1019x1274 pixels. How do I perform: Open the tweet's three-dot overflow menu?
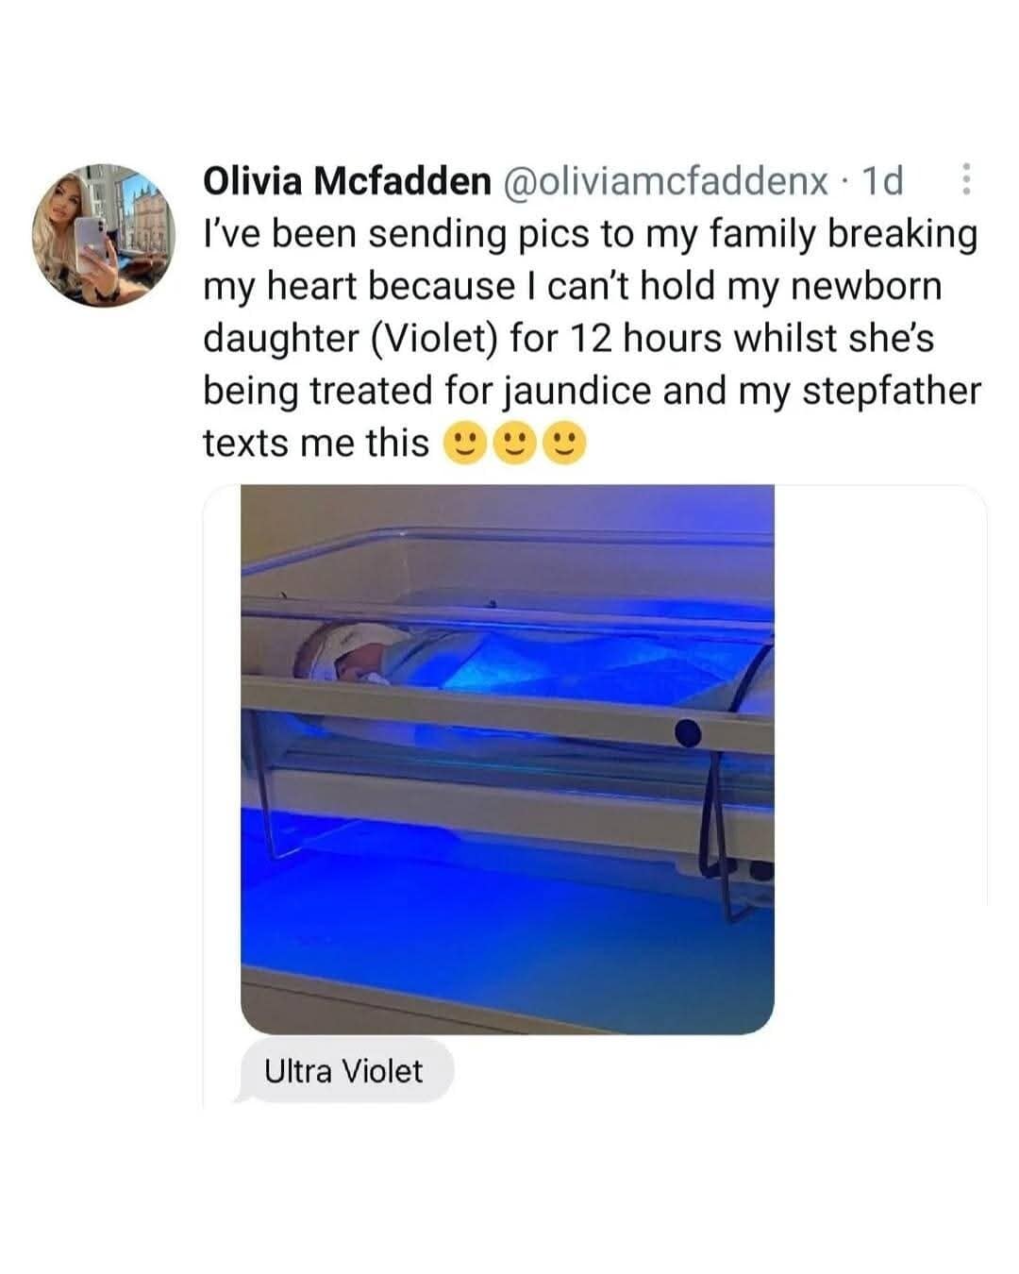(964, 178)
